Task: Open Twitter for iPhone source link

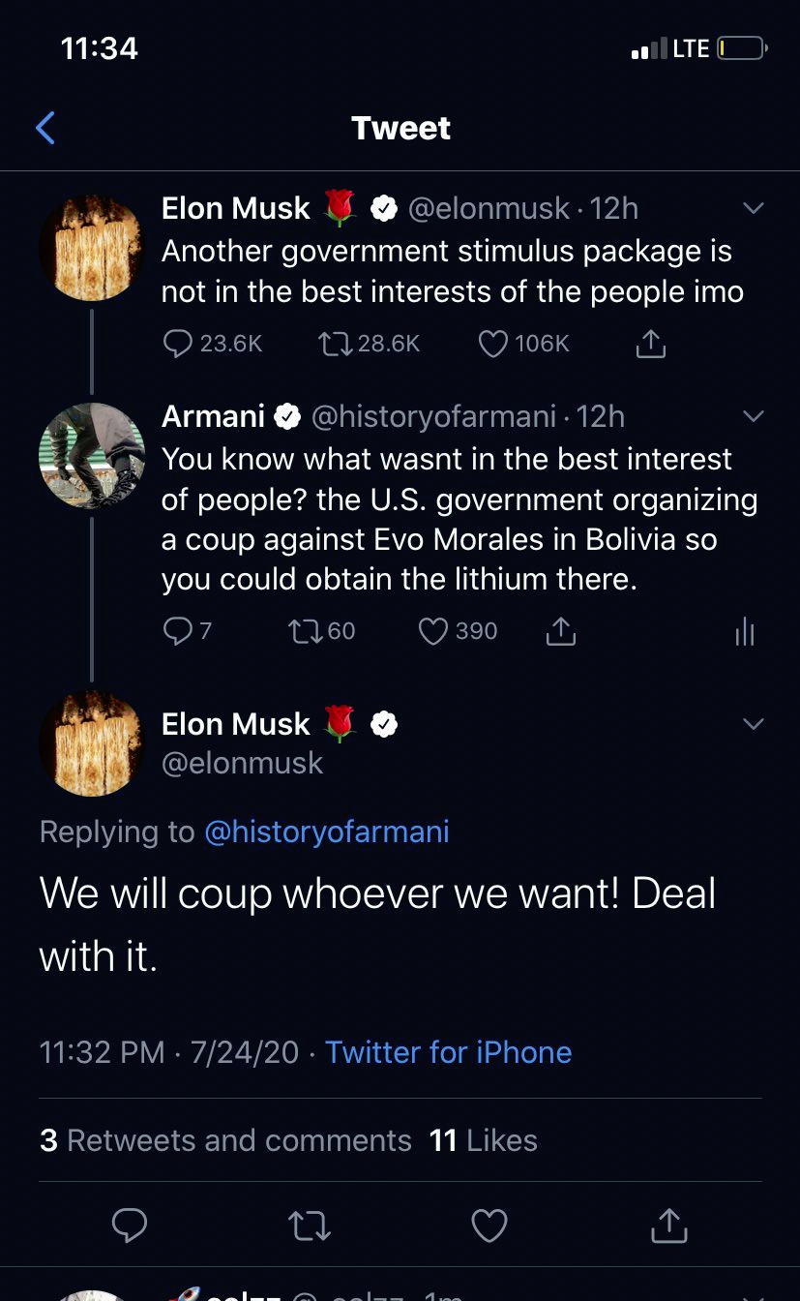Action: (x=448, y=1052)
